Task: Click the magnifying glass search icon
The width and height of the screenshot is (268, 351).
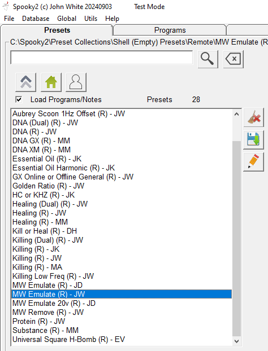Action: click(208, 59)
